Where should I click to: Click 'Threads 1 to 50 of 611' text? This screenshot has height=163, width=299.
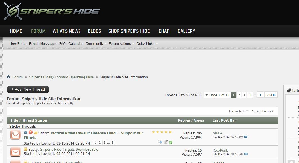183,95
